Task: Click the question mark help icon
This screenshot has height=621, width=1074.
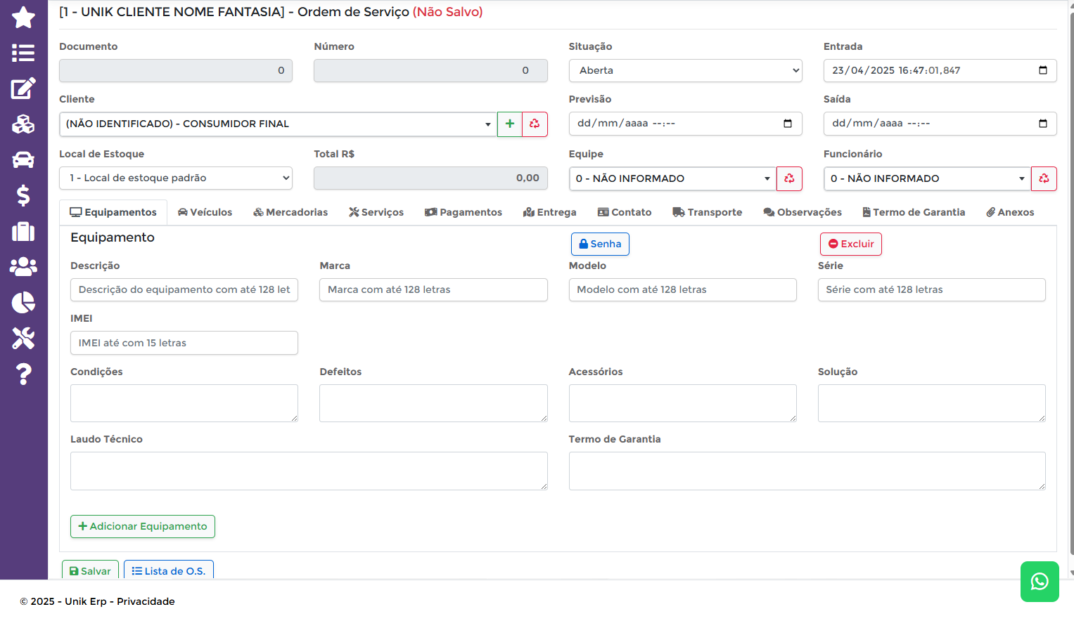Action: 23,374
